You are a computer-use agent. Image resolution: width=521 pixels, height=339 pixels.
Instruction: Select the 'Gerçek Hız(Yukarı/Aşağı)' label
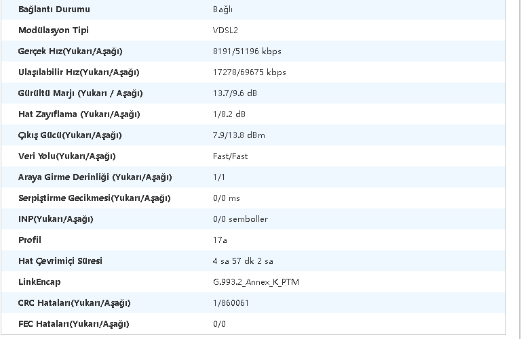point(70,51)
